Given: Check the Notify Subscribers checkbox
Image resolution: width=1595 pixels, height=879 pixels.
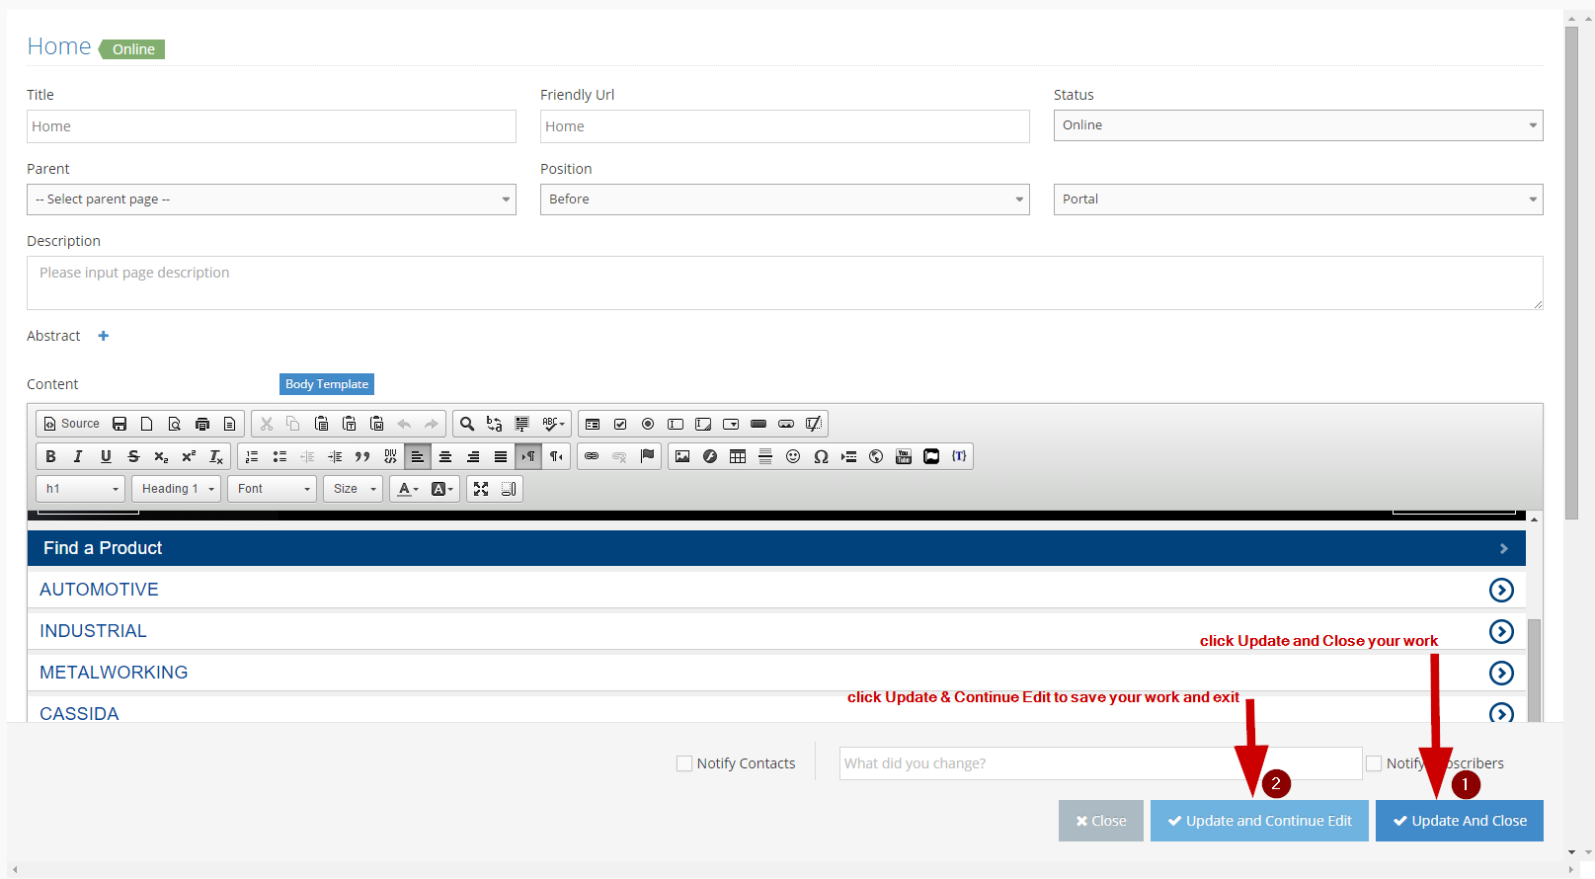Looking at the screenshot, I should click(1374, 763).
